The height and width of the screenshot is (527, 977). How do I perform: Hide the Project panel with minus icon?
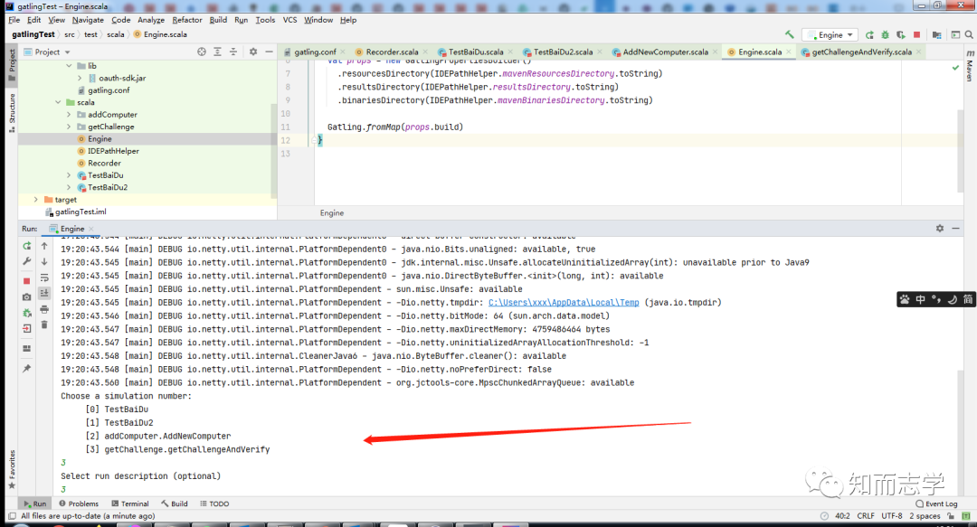click(270, 52)
